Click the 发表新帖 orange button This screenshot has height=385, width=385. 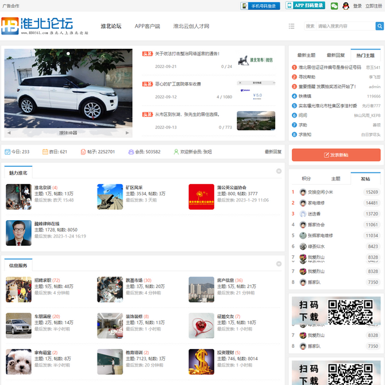(336, 155)
